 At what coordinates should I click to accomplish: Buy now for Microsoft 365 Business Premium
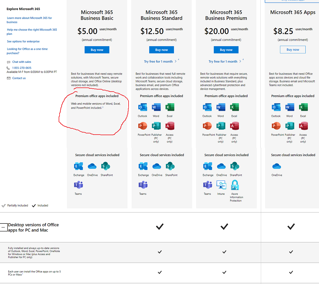(x=226, y=50)
